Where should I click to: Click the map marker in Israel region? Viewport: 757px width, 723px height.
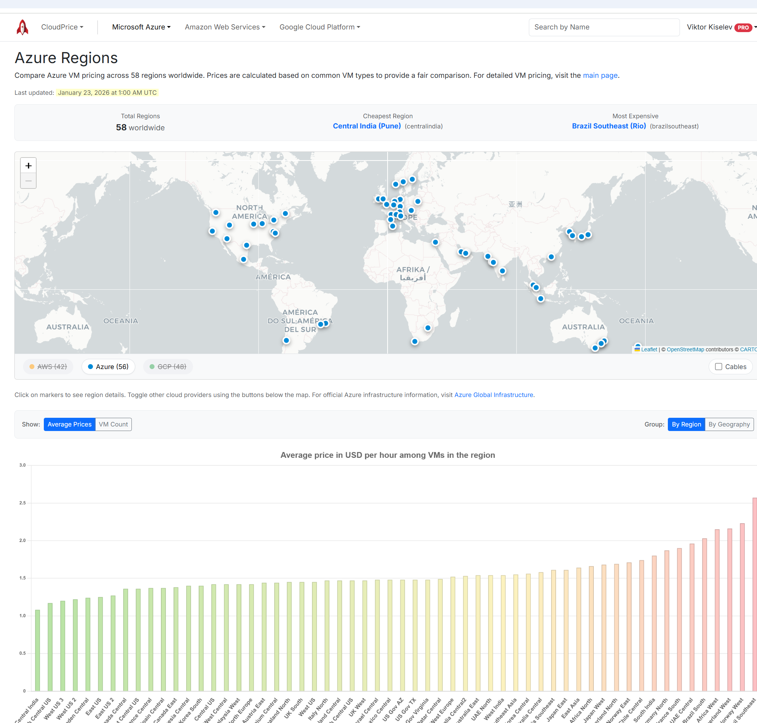point(435,242)
